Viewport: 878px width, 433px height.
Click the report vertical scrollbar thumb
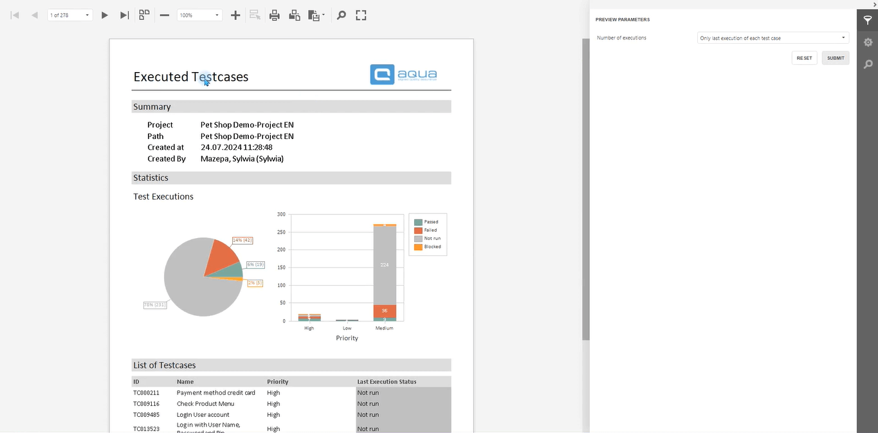tap(585, 189)
